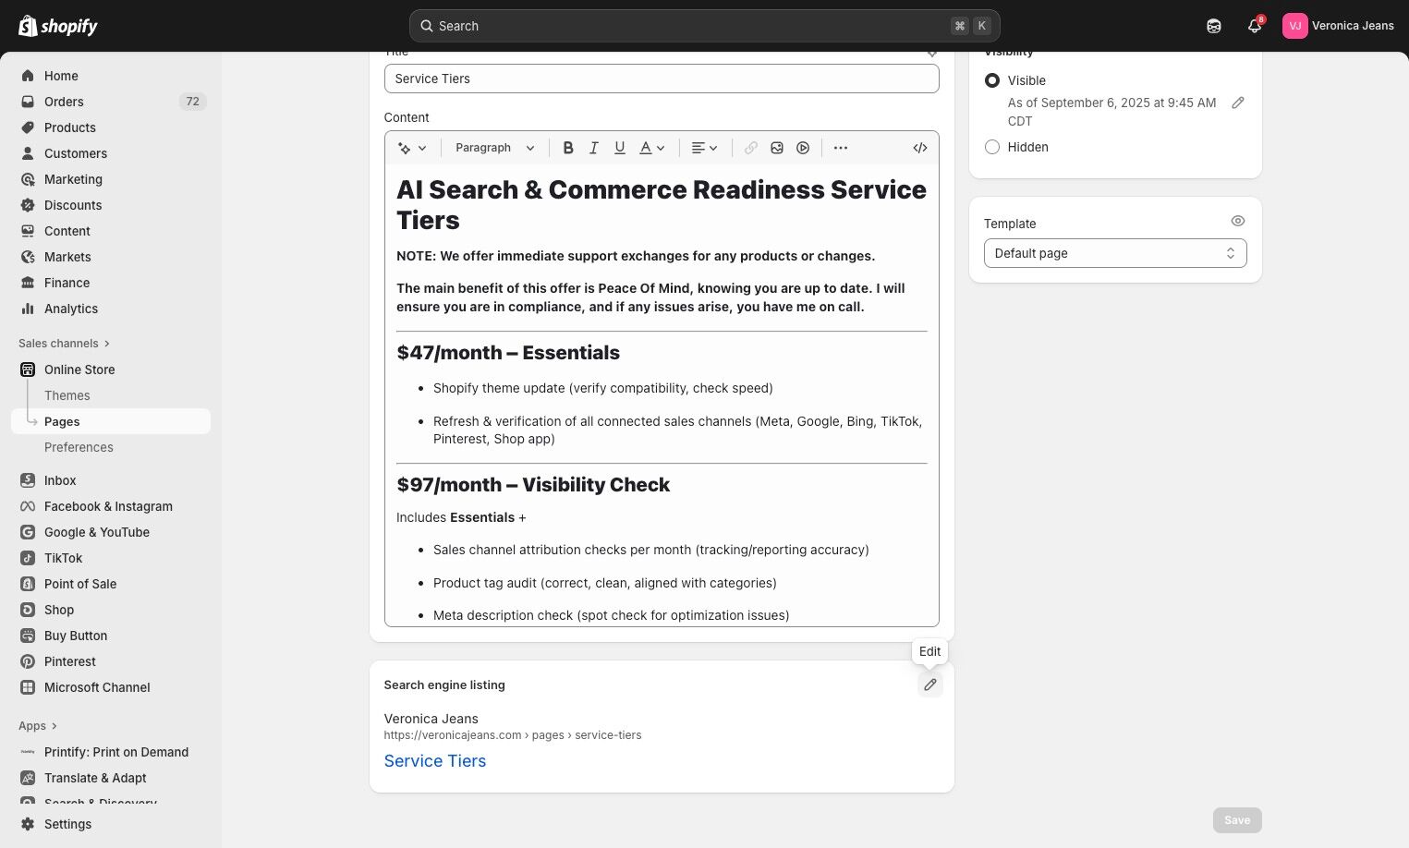Select the Visible radio button
Screen dimensions: 1409x848
(992, 80)
